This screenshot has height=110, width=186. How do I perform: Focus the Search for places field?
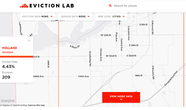146,6
